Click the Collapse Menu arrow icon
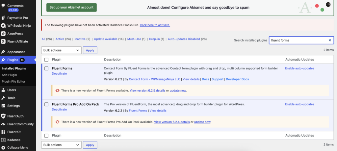337x151 pixels. (3, 148)
